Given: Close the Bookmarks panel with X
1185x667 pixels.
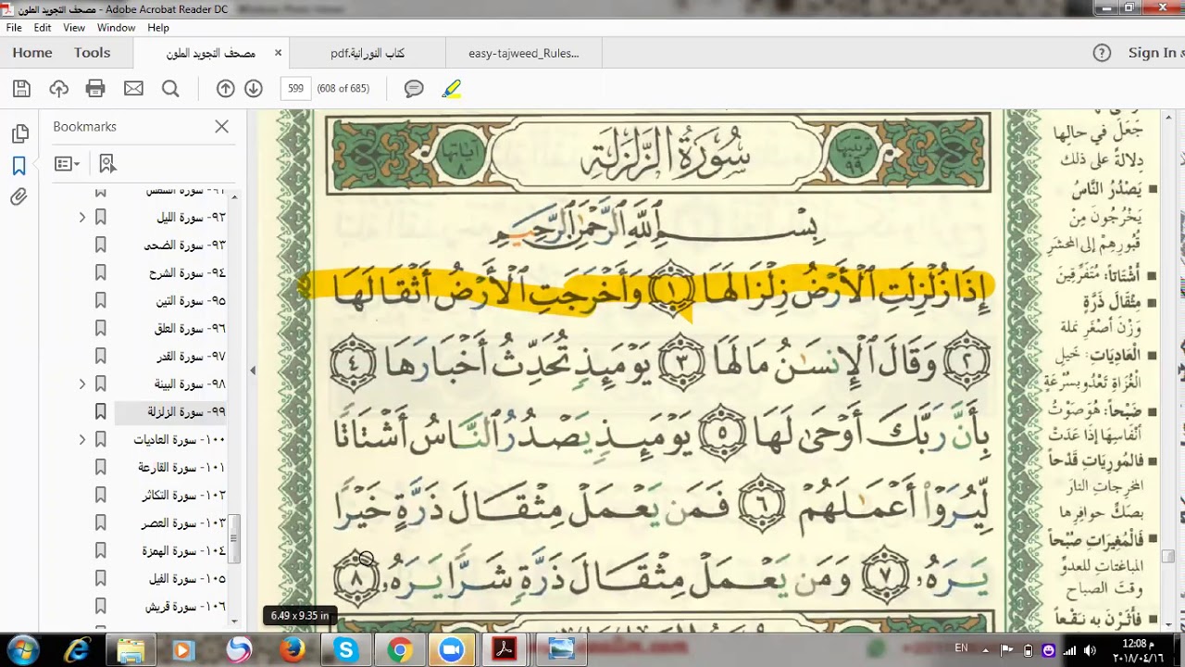Looking at the screenshot, I should coord(221,127).
